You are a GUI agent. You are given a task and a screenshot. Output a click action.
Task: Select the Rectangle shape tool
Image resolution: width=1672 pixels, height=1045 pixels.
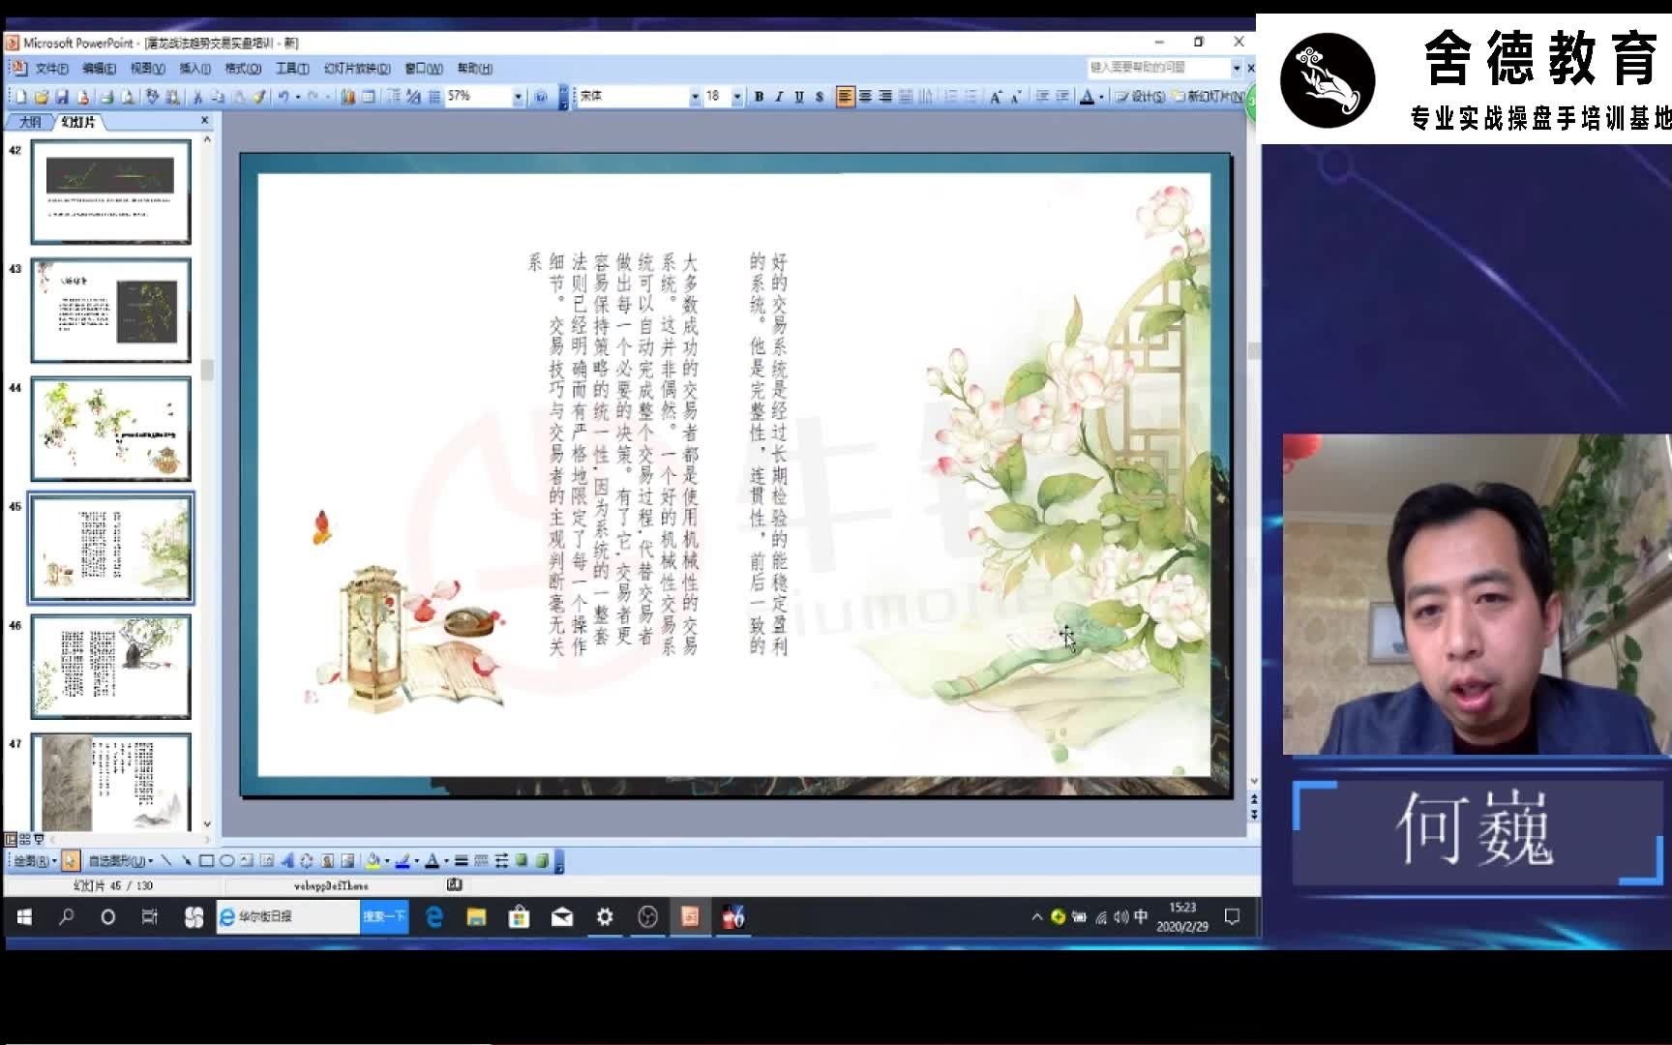(206, 861)
